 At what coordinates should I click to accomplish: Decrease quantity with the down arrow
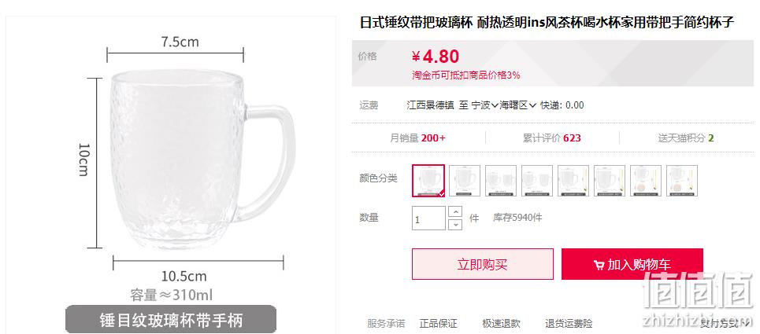[455, 224]
